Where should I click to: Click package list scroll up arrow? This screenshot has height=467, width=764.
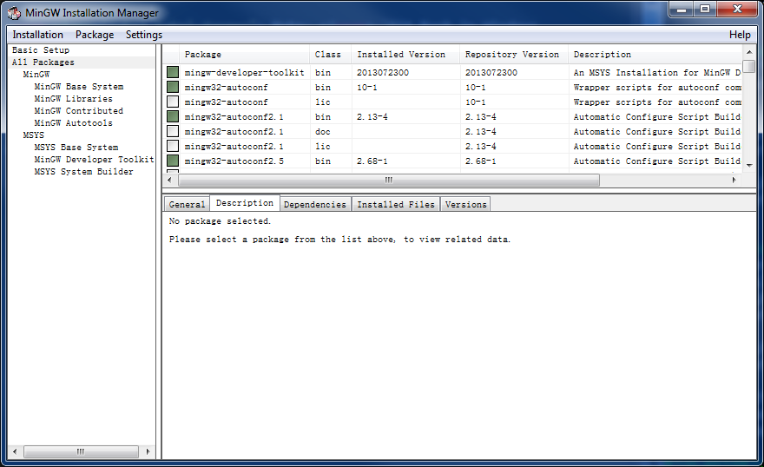749,52
